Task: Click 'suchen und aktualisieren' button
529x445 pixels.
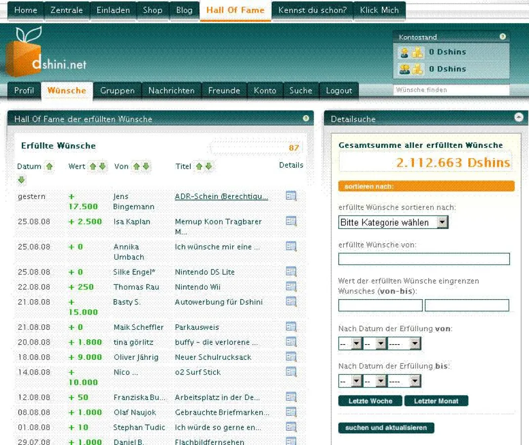Action: (386, 428)
